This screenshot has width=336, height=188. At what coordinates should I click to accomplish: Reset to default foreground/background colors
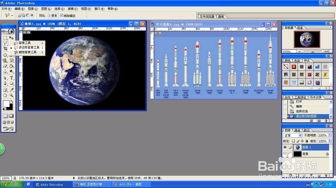pyautogui.click(x=4, y=109)
